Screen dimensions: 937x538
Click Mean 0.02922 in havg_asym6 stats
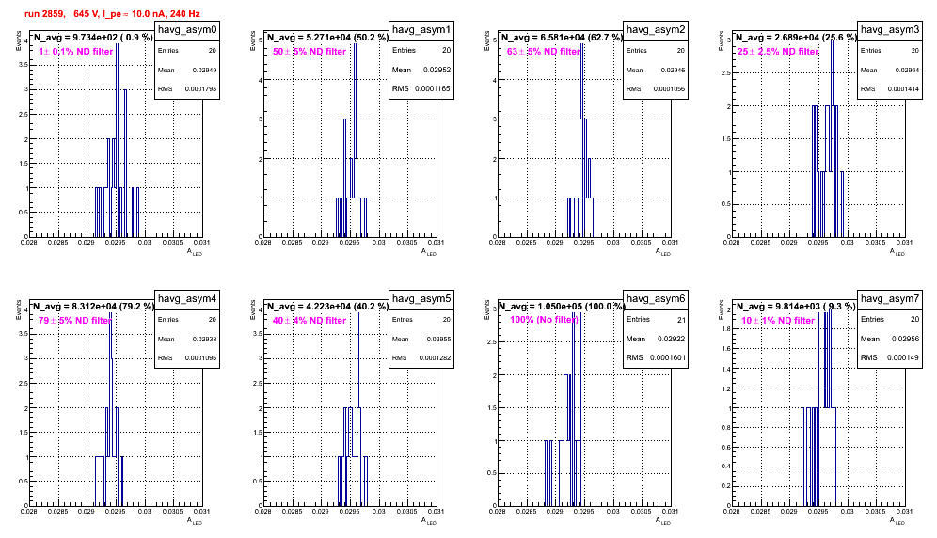coord(656,339)
